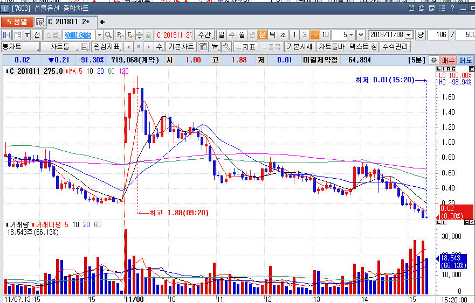Select the C 201811 2* chart tab
Viewport: 475px width, 303px height.
(x=69, y=22)
